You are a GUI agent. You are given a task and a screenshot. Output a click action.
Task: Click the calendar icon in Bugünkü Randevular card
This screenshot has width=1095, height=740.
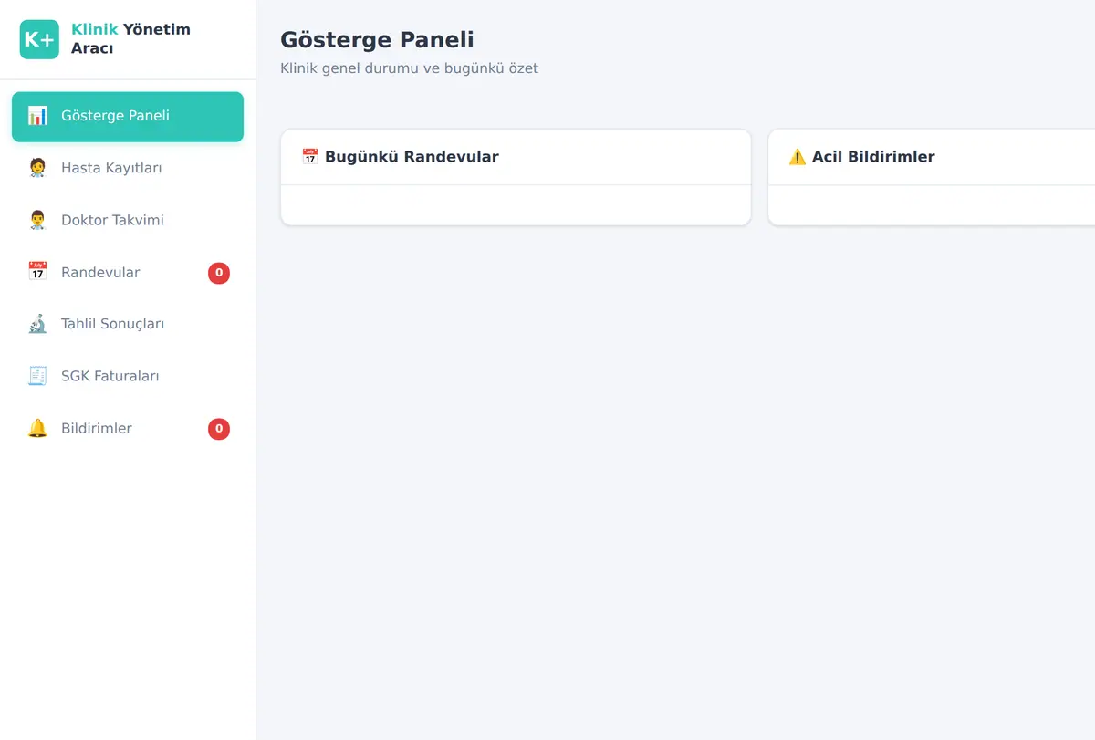(x=309, y=157)
